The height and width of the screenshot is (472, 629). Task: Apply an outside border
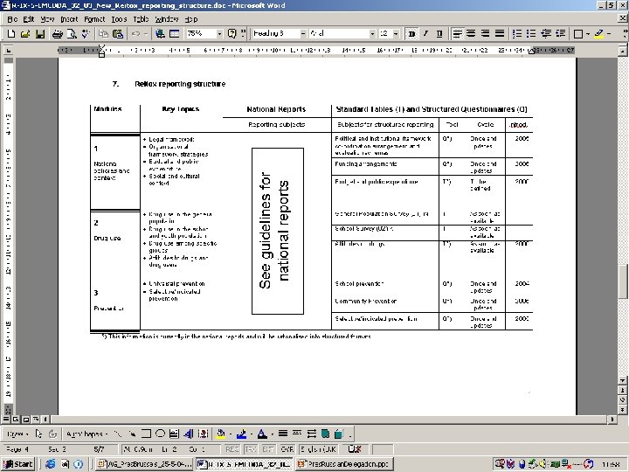pyautogui.click(x=578, y=34)
